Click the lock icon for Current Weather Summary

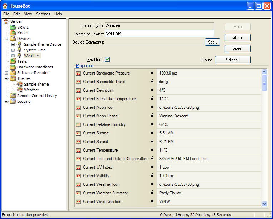(152, 192)
